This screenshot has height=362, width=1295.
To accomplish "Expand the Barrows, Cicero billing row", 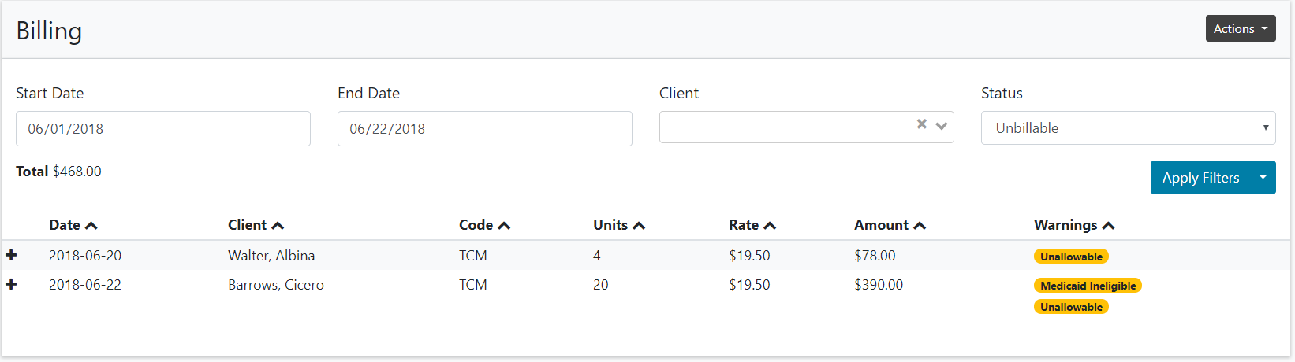I will [11, 284].
